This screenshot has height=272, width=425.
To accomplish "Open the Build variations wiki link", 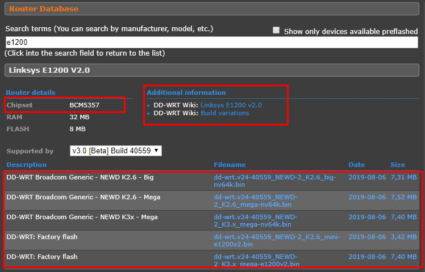I will [x=224, y=113].
